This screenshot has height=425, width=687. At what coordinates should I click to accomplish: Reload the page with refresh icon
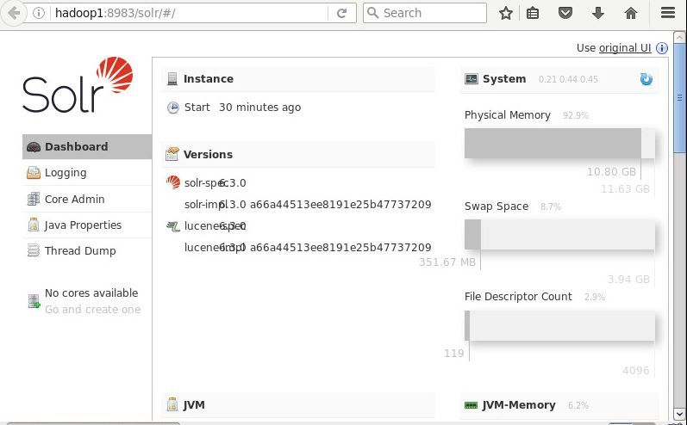point(341,13)
